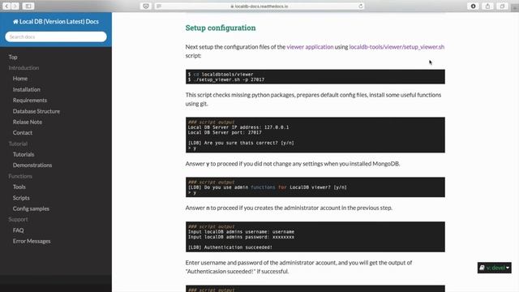519x292 pixels.
Task: Toggle Safari's sidebar button
Action: coord(28,6)
